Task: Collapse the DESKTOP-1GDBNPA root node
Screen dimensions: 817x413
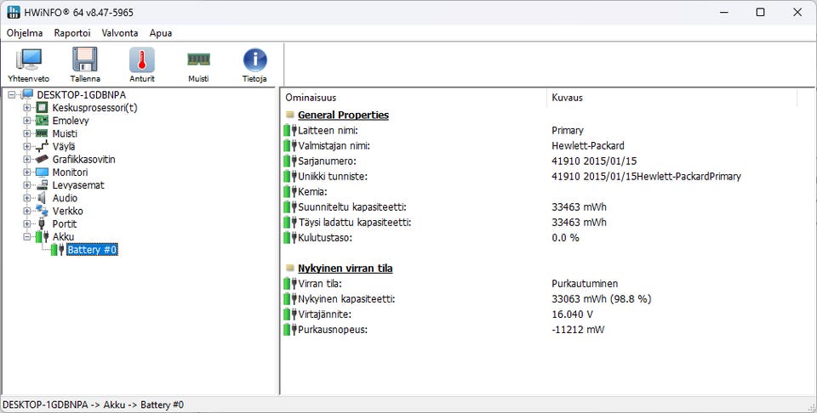Action: pyautogui.click(x=13, y=95)
